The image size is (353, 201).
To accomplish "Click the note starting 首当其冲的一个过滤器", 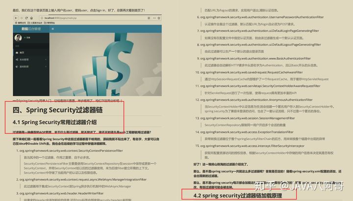I will (57, 157).
